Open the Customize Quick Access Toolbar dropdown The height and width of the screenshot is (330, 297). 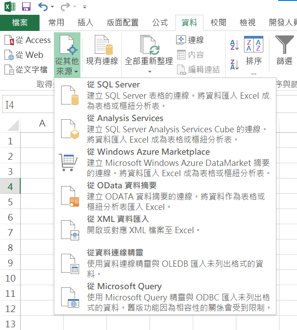84,7
